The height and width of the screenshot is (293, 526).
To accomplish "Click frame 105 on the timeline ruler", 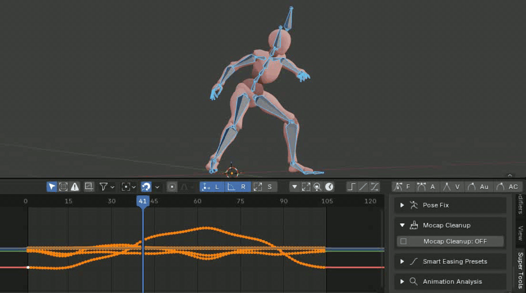I will click(327, 201).
